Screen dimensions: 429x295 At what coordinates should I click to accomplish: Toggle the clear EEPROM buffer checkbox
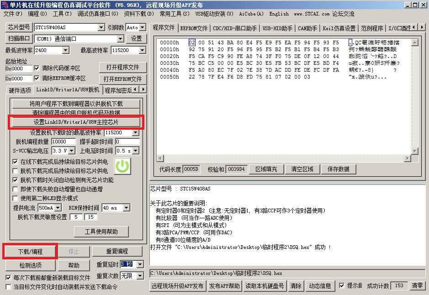37,78
